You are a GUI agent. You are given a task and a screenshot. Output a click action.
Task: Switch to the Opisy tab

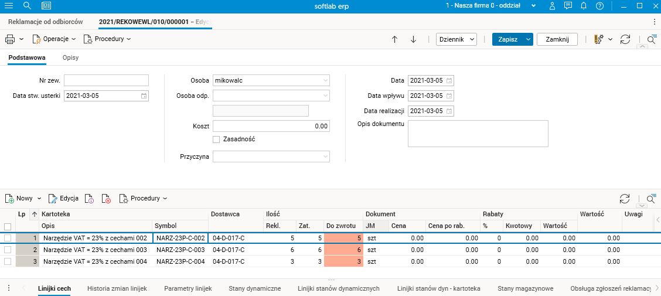click(70, 58)
